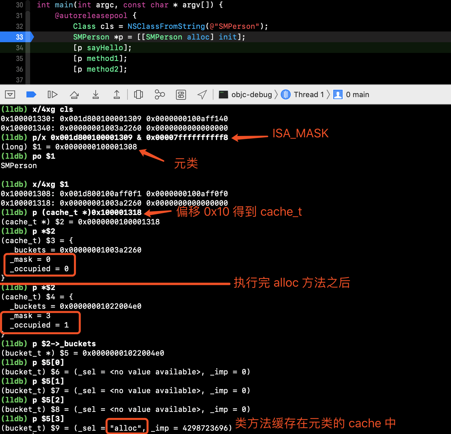Click console line 'po $1'
Image resolution: width=451 pixels, height=434 pixels.
pos(44,156)
